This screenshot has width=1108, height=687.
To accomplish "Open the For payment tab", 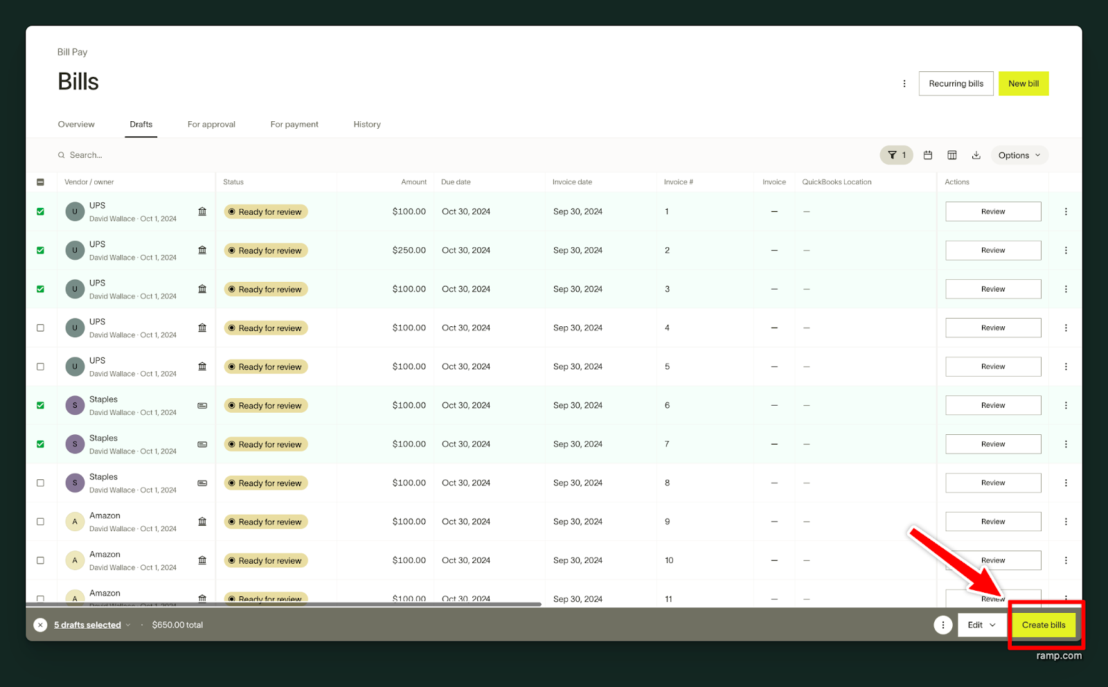I will click(x=294, y=125).
